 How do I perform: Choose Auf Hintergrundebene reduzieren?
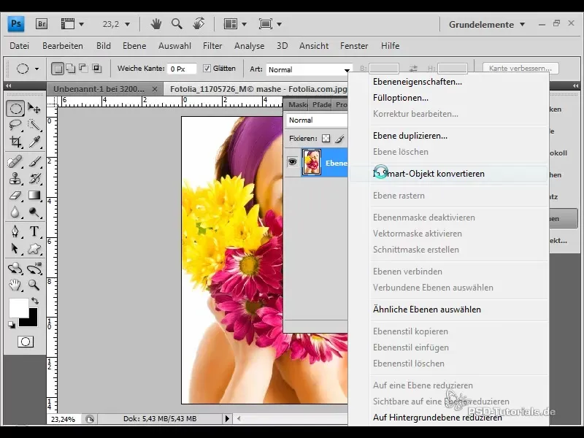click(449, 418)
